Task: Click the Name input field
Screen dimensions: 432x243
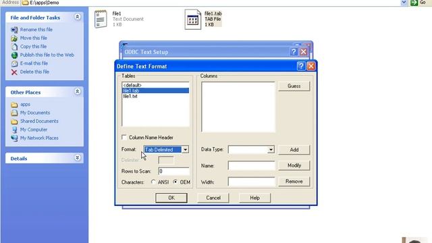Action: point(251,165)
